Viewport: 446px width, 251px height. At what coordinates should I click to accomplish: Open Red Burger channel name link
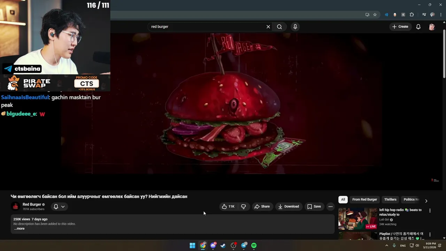click(32, 204)
